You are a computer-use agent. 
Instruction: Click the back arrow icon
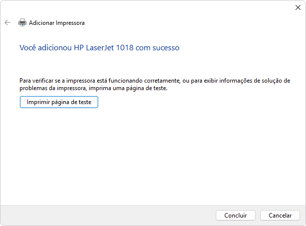coord(7,22)
